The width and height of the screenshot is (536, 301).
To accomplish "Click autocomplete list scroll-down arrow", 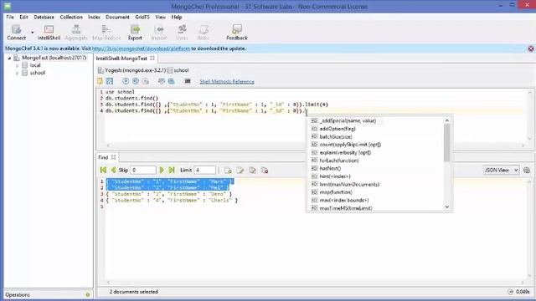I will [446, 207].
